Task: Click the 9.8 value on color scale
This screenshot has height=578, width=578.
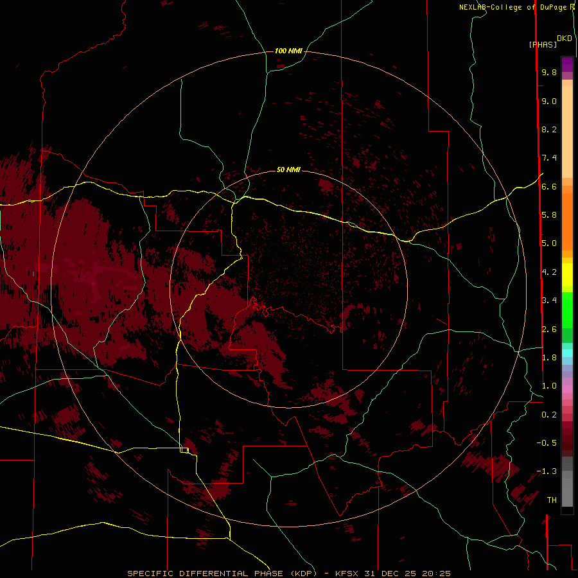Action: pos(549,72)
